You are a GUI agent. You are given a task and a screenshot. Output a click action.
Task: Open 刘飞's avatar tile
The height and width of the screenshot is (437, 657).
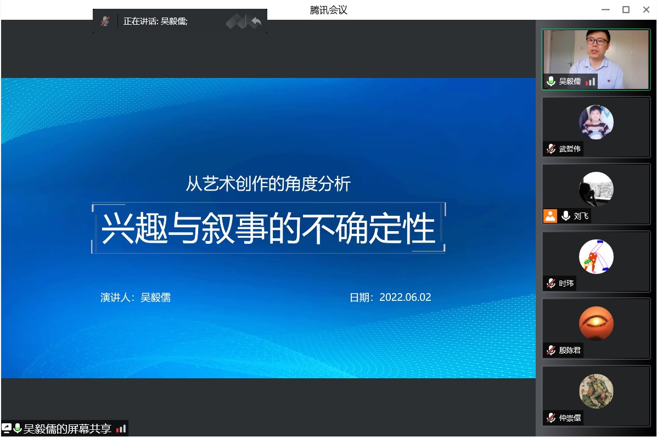coord(596,189)
